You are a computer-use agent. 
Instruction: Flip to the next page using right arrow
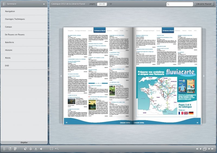coord(204,76)
